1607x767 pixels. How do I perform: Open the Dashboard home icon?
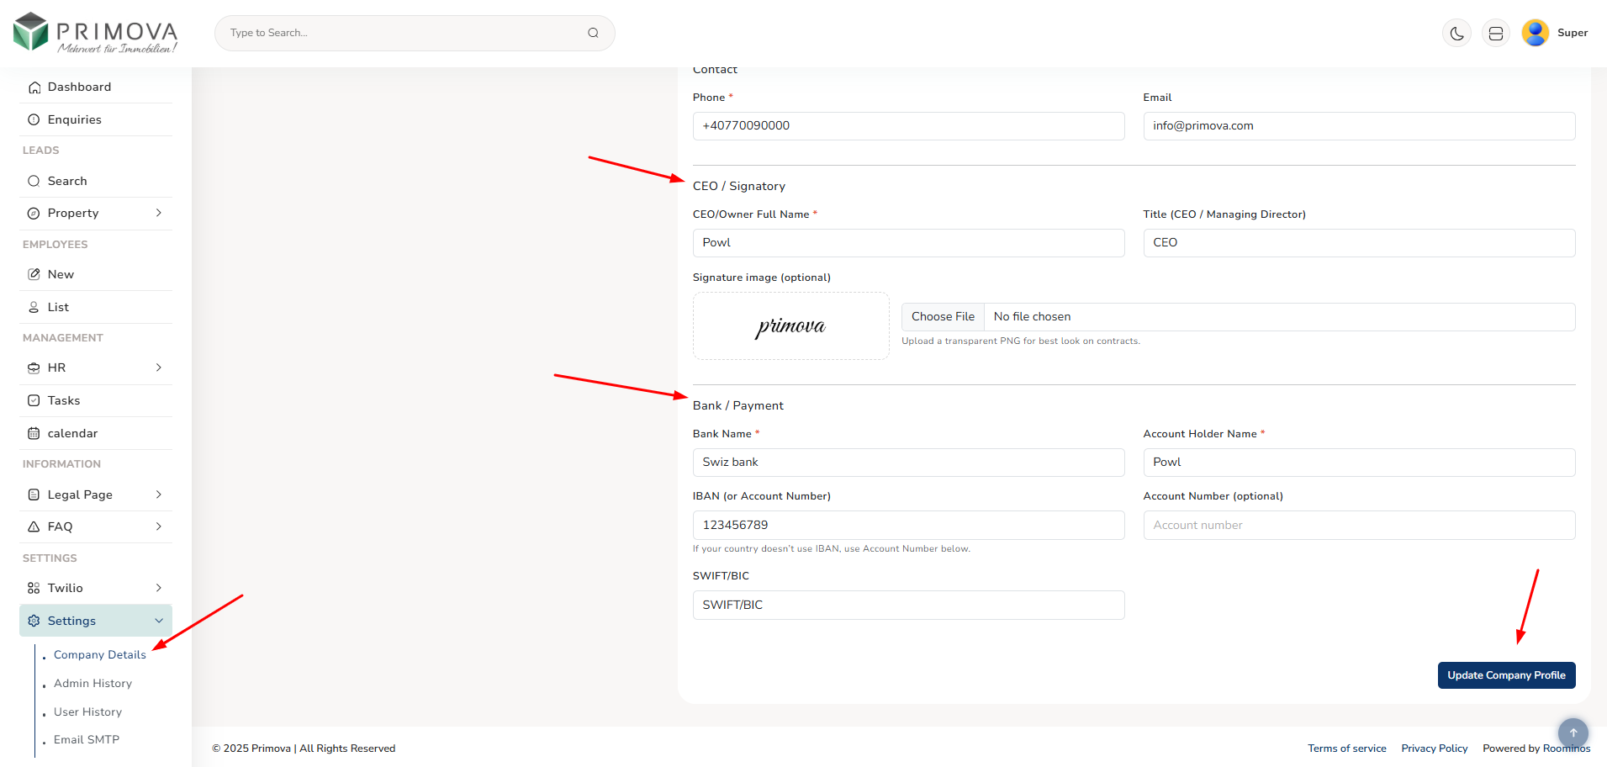tap(34, 87)
